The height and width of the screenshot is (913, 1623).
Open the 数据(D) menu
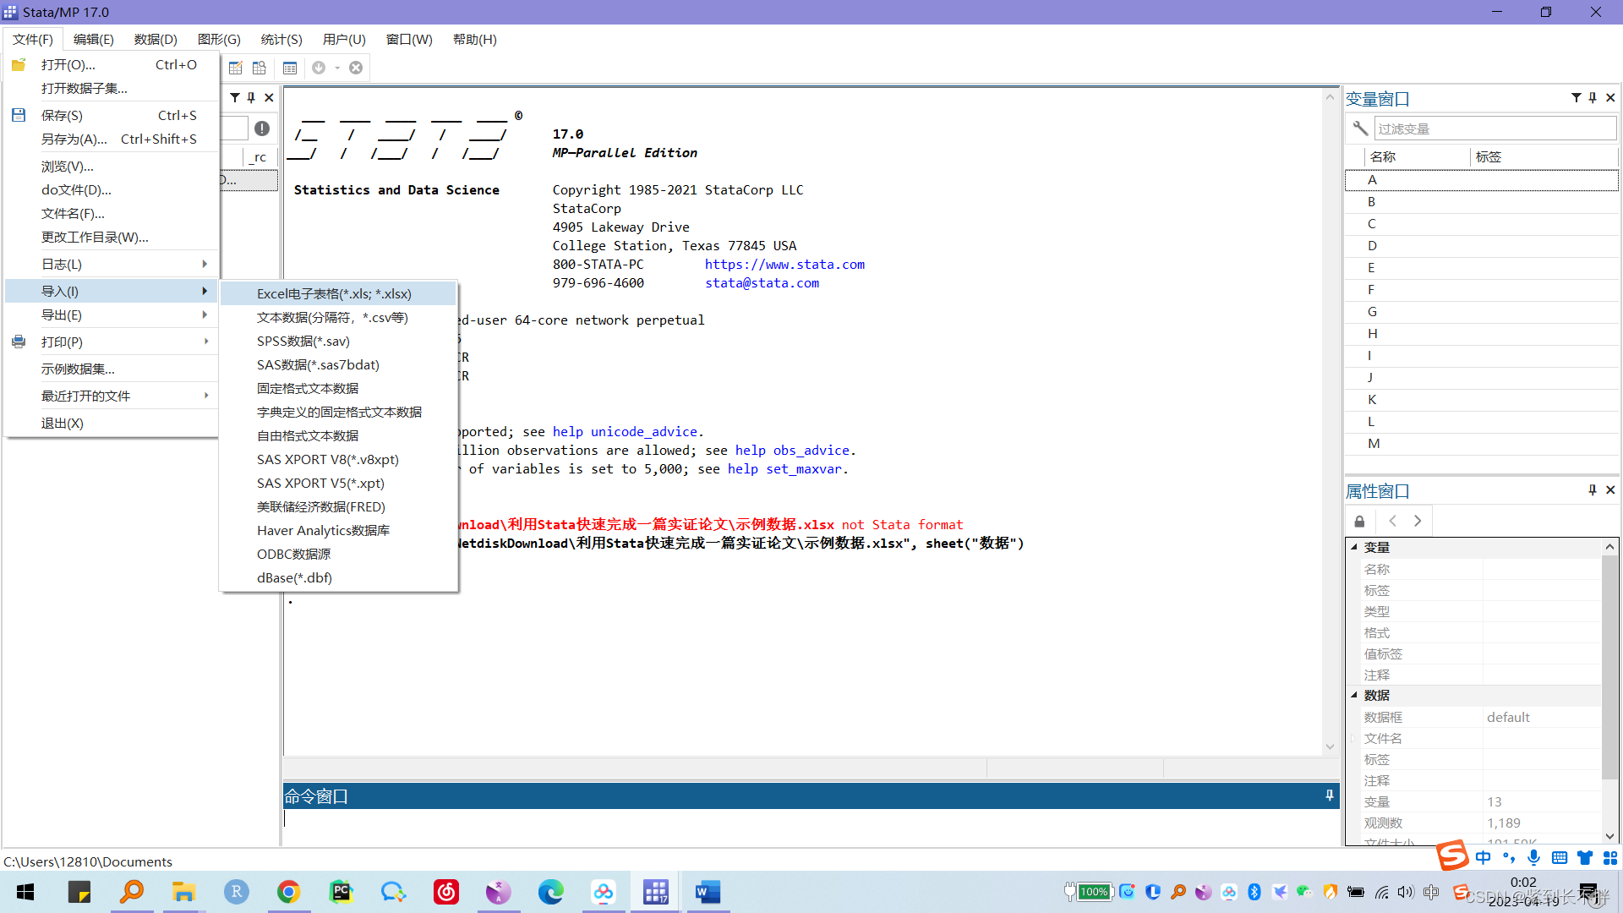[156, 39]
